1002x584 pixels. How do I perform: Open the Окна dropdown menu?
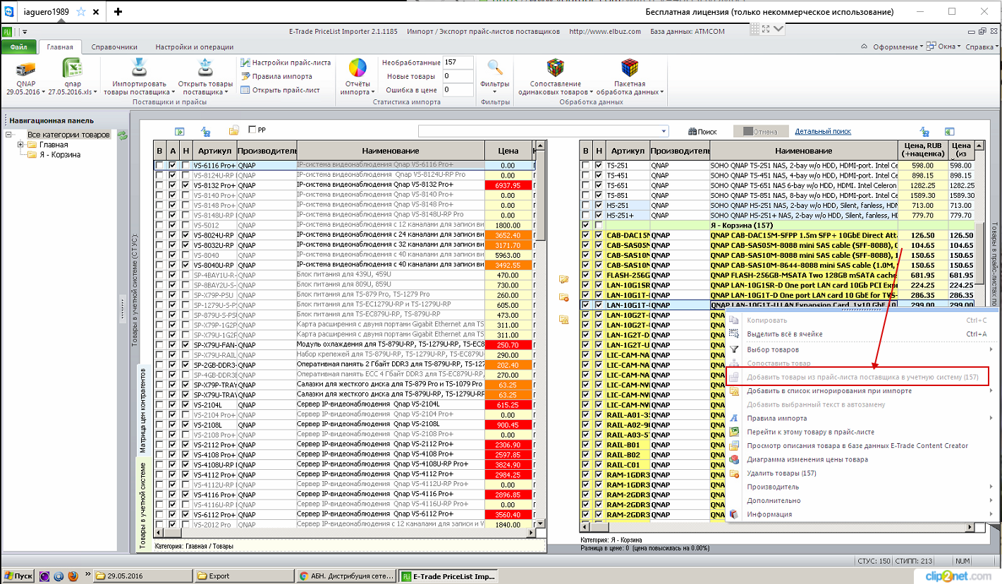click(943, 47)
